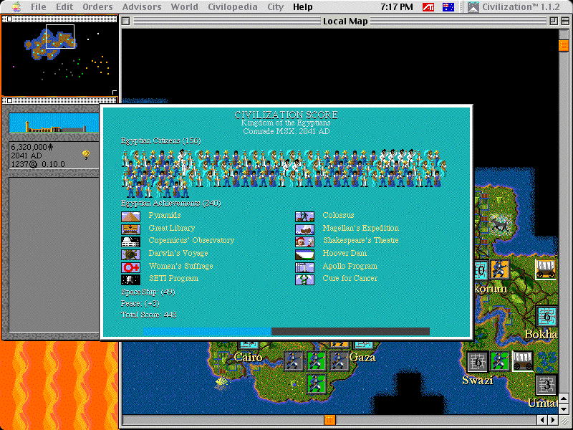Click the Colossus wonder icon
Screen dimensions: 573x430
(305, 216)
